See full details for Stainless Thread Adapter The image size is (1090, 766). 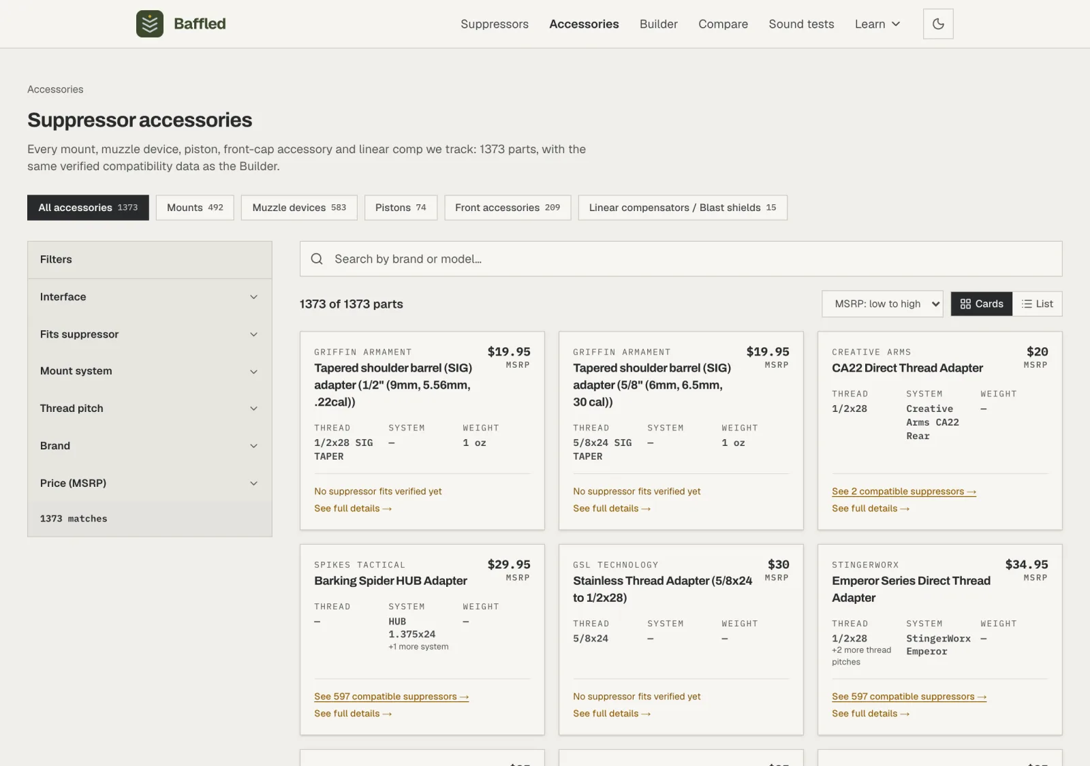(612, 714)
